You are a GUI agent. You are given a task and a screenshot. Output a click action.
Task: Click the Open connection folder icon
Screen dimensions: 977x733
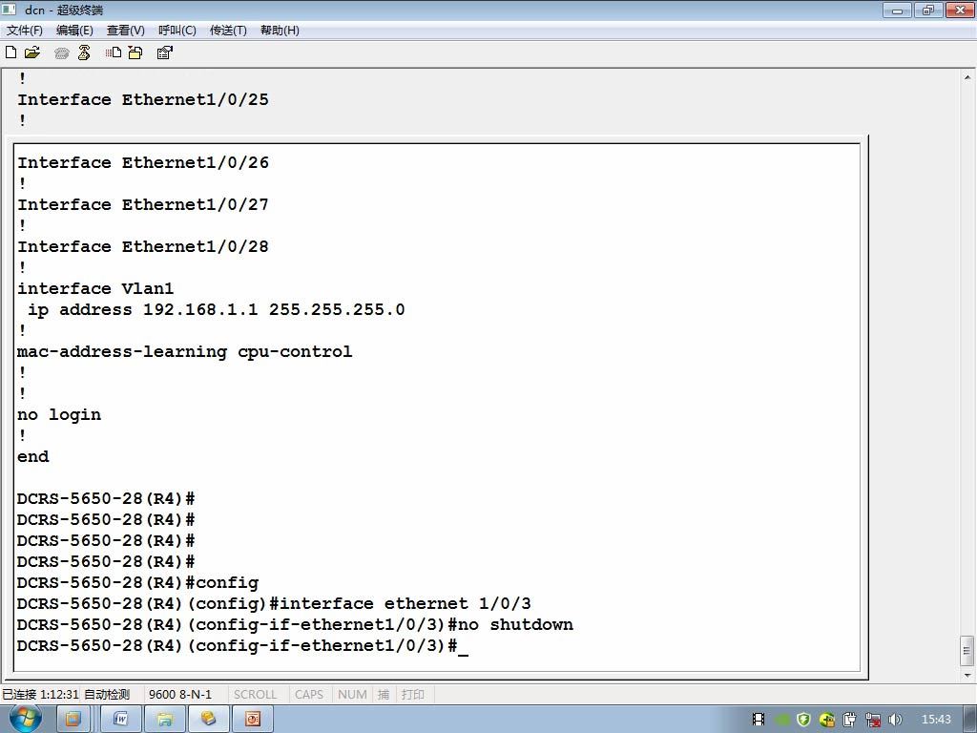tap(32, 52)
